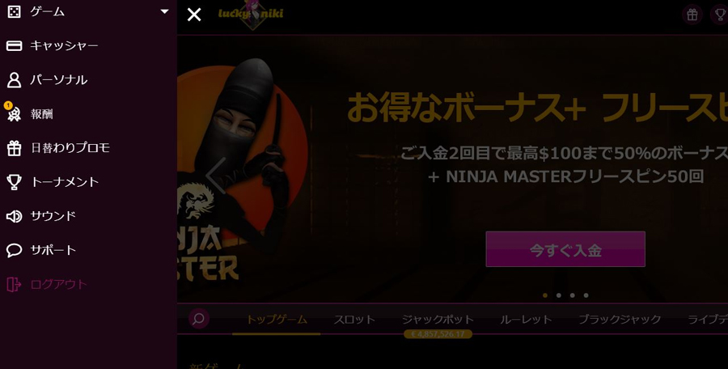Click the 今すぐ入金 deposit button
Image resolution: width=728 pixels, height=369 pixels.
[x=565, y=249]
